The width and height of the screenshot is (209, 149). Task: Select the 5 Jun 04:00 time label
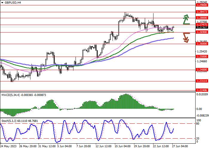pyautogui.click(x=65, y=146)
